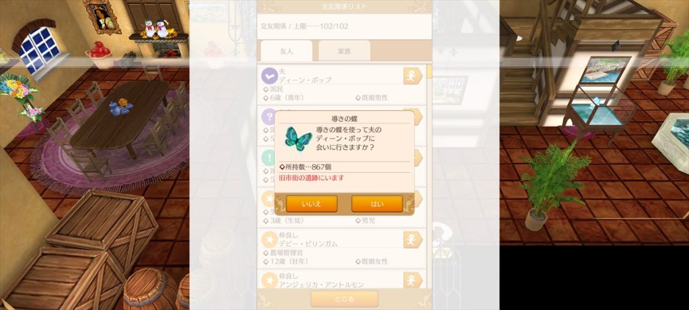Click star icon beside デビー・ビリンガム
Image resolution: width=689 pixels, height=310 pixels.
[x=269, y=239]
